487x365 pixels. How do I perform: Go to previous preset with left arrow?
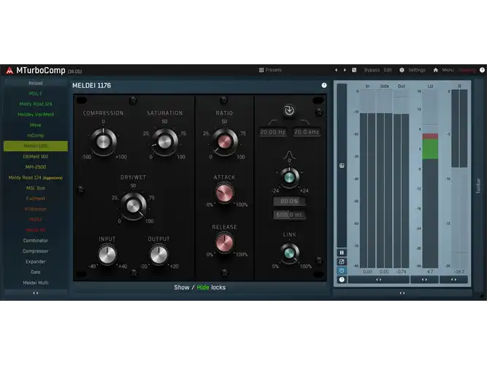pos(336,70)
